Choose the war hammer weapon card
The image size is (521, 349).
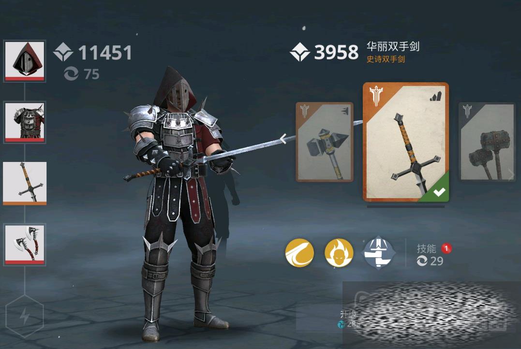coord(324,142)
